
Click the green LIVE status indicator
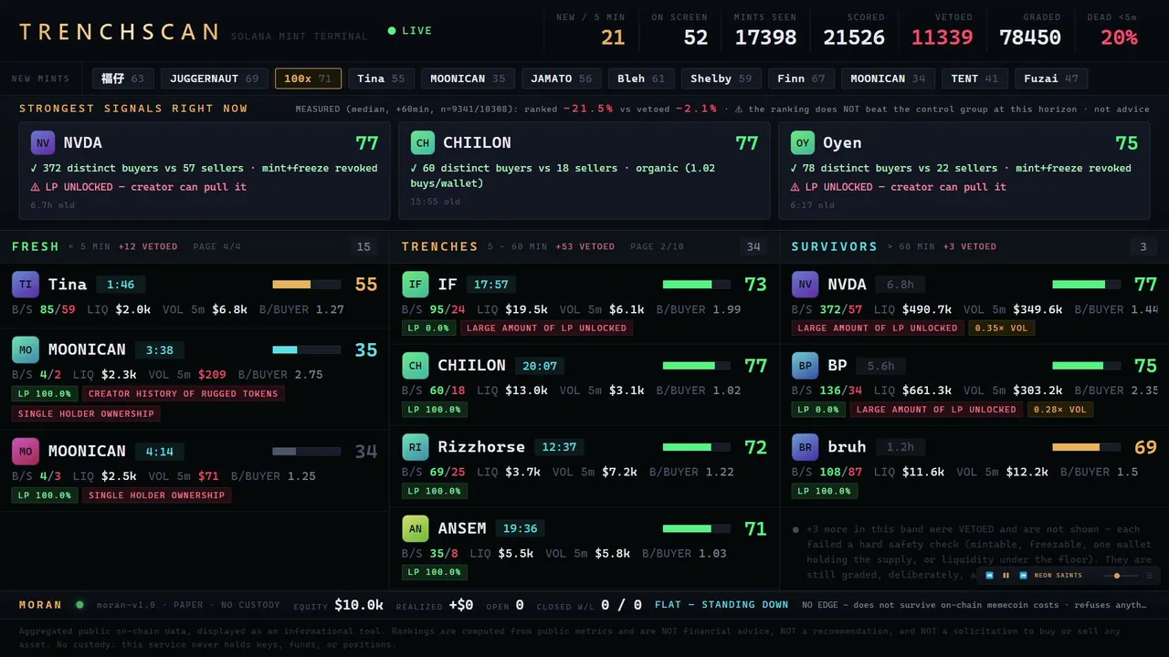[410, 31]
